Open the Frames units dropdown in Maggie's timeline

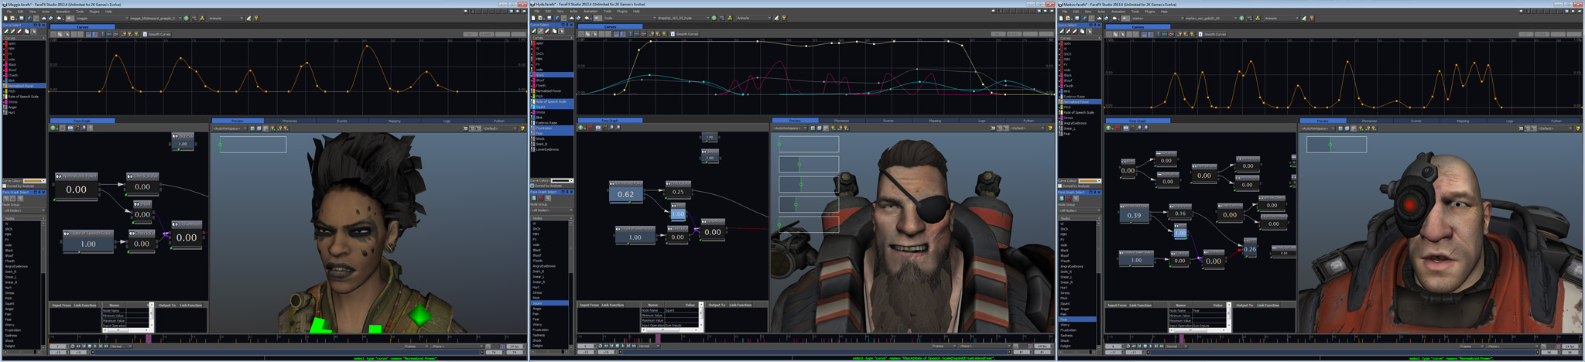click(416, 347)
